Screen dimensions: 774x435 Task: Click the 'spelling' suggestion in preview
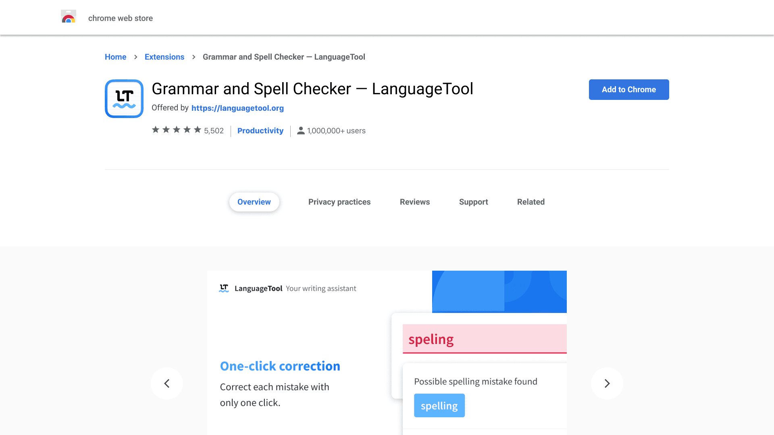439,406
